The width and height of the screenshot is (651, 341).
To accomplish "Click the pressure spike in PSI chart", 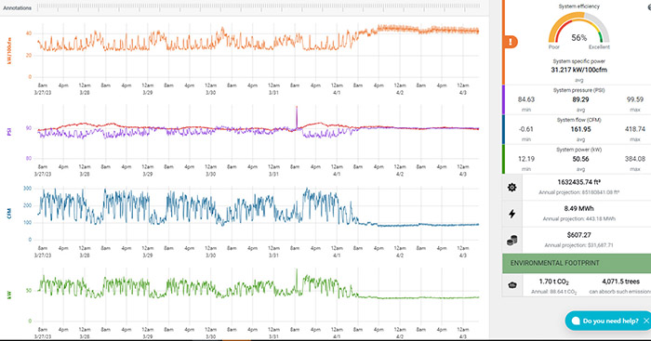I will [x=297, y=117].
